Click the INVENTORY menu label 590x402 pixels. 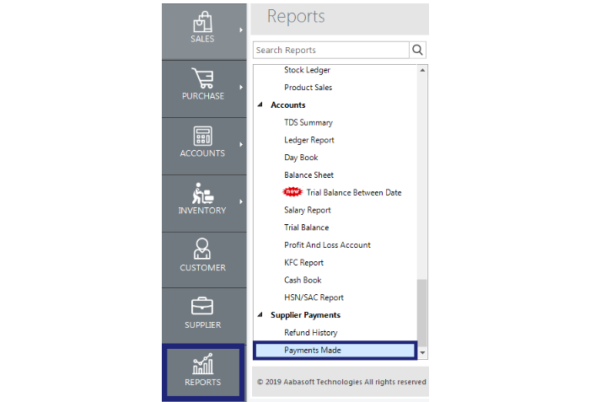[202, 211]
